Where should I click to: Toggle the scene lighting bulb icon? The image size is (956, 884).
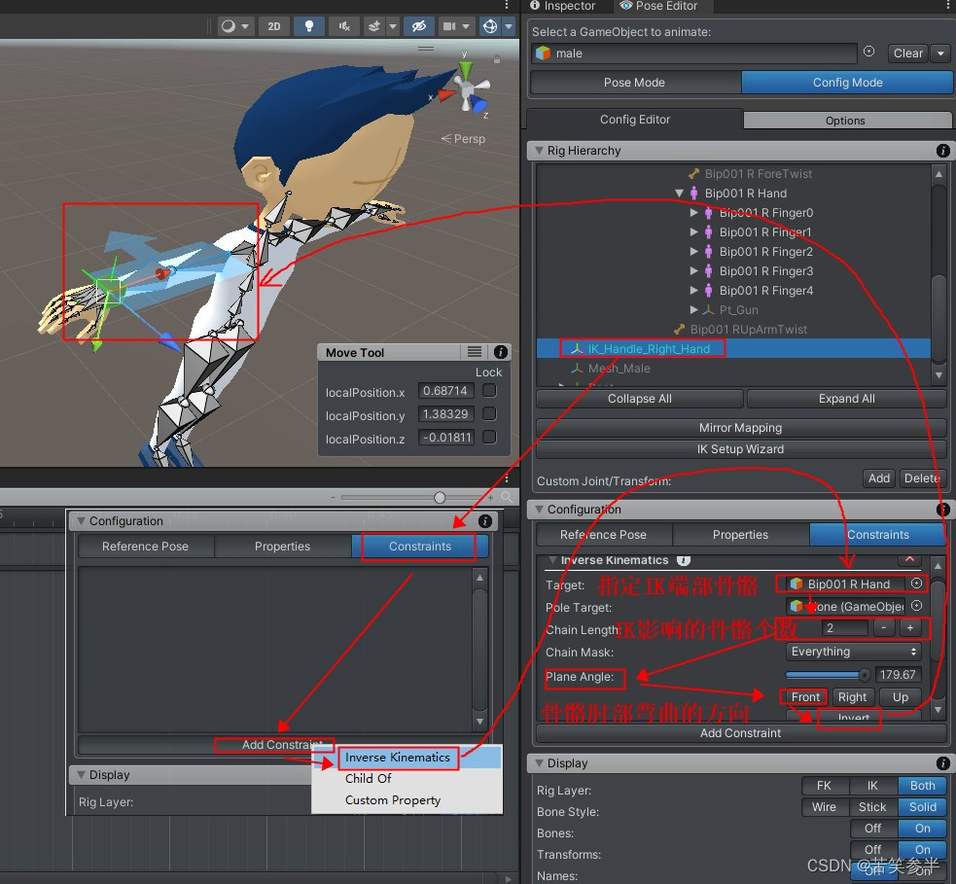[x=309, y=26]
